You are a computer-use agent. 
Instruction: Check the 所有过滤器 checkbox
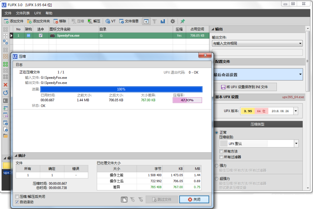tap(221, 157)
